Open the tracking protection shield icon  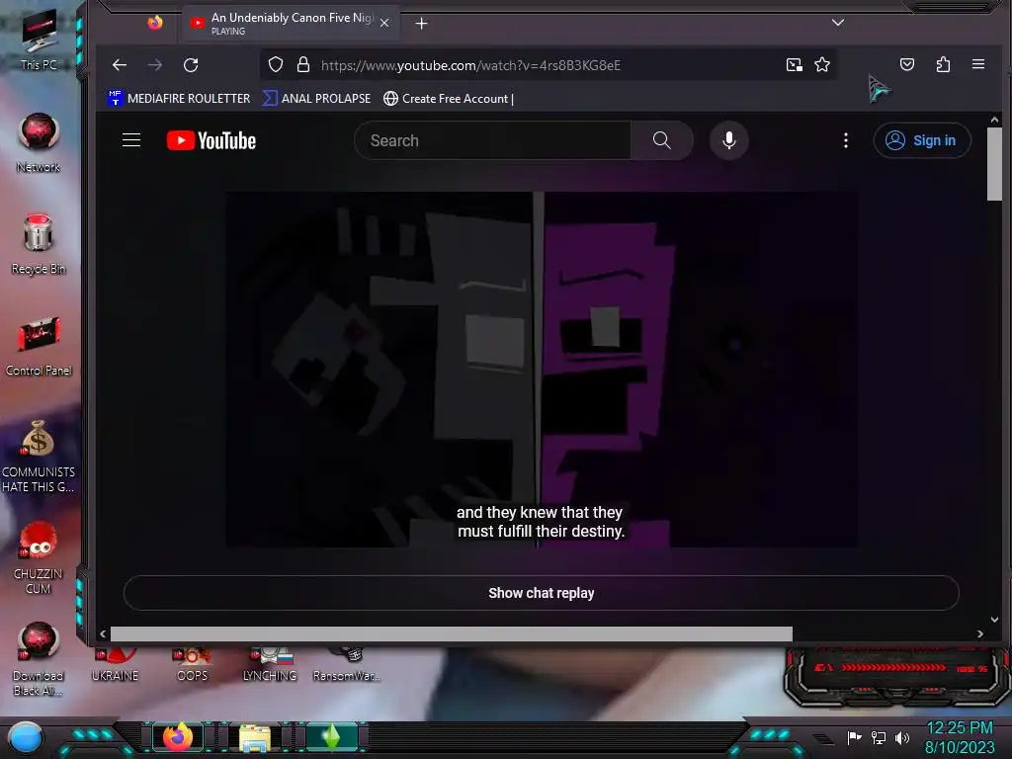pos(276,64)
